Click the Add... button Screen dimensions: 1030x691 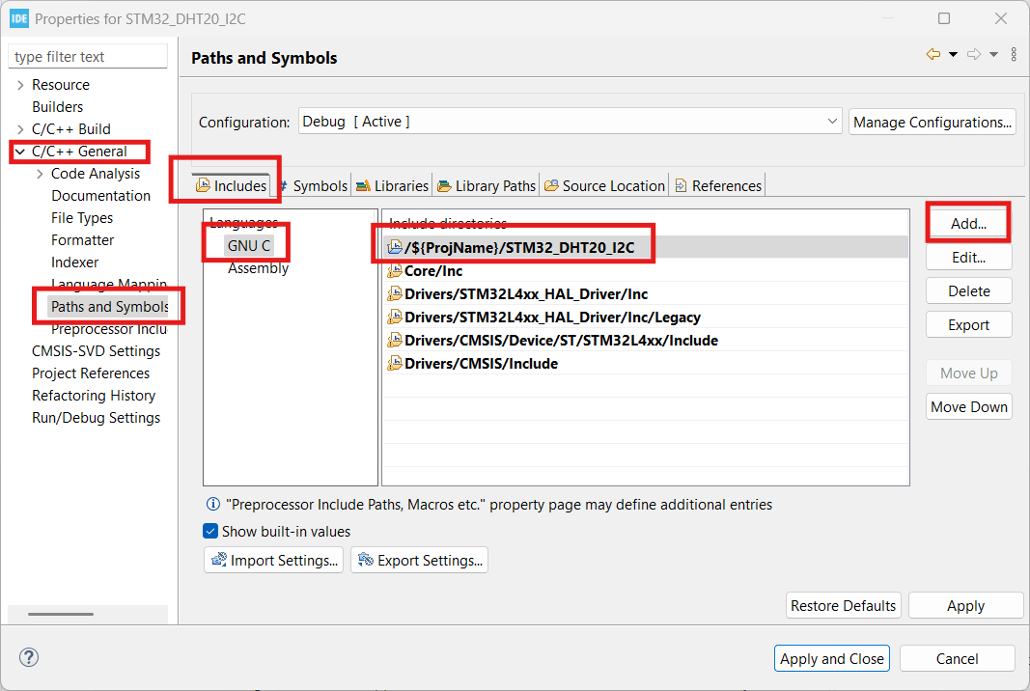pos(968,223)
